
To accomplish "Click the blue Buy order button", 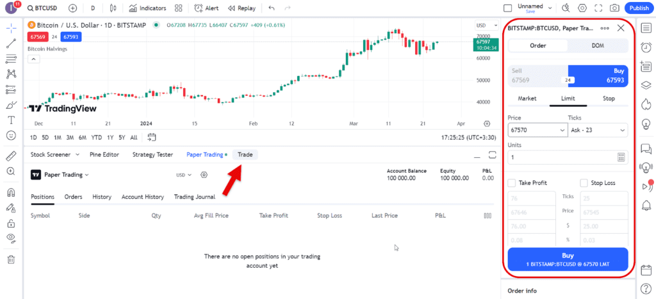I will pos(568,259).
